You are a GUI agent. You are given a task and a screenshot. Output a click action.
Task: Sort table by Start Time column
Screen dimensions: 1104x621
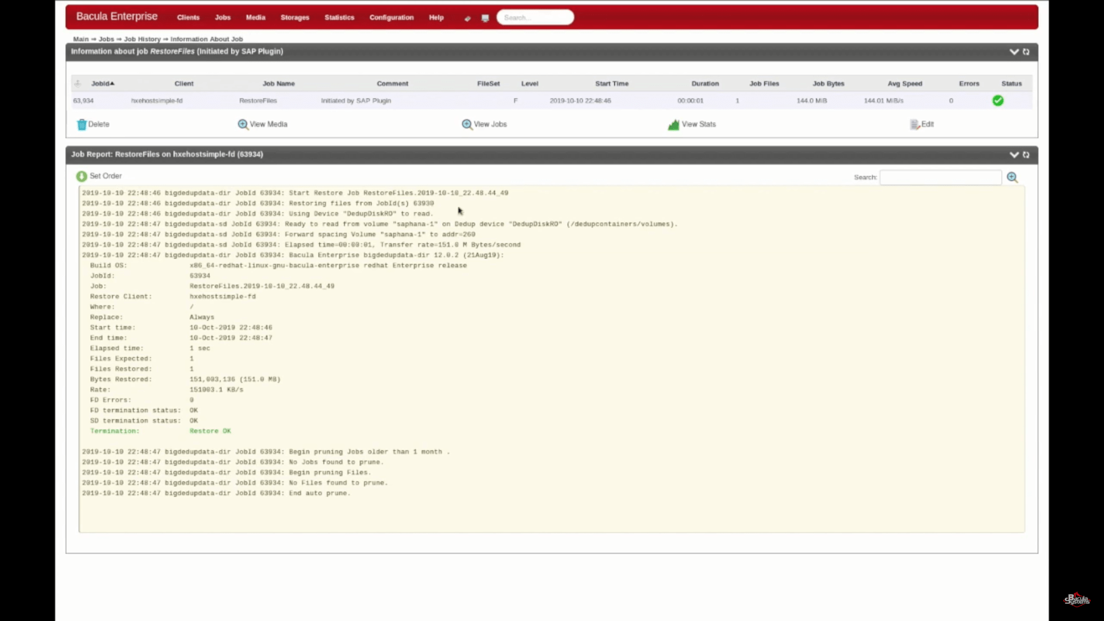tap(612, 83)
